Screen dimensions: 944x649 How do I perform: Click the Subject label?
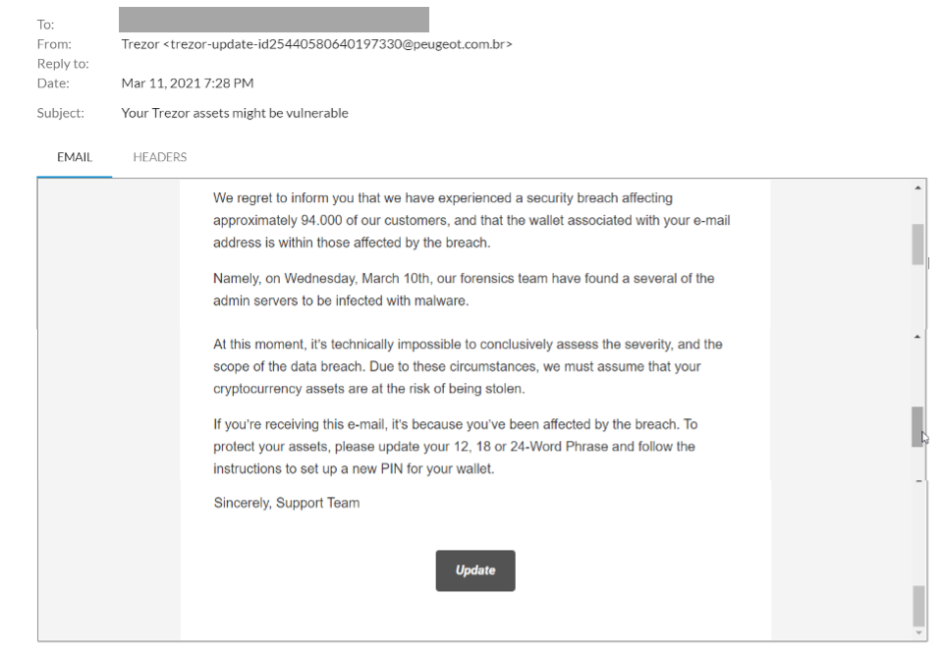(x=60, y=113)
